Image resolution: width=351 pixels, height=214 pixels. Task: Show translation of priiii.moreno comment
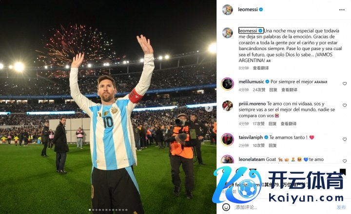click(289, 124)
